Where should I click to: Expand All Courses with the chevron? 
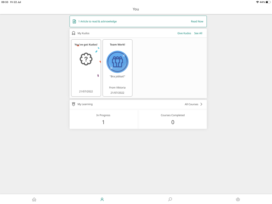(x=201, y=104)
